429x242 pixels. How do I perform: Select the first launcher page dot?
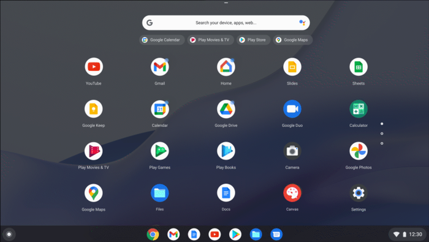click(x=382, y=124)
